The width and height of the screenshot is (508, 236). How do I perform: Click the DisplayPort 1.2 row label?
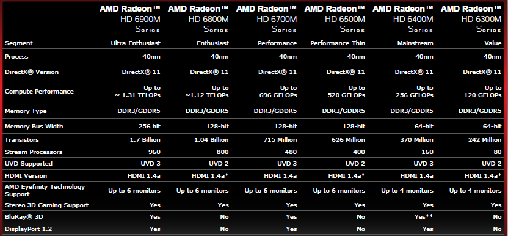coord(28,229)
